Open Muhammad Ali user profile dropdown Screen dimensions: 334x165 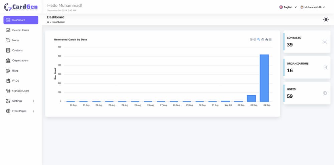[313, 7]
